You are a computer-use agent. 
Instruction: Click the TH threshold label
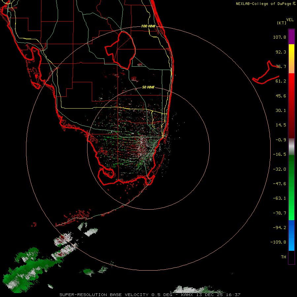(x=283, y=257)
